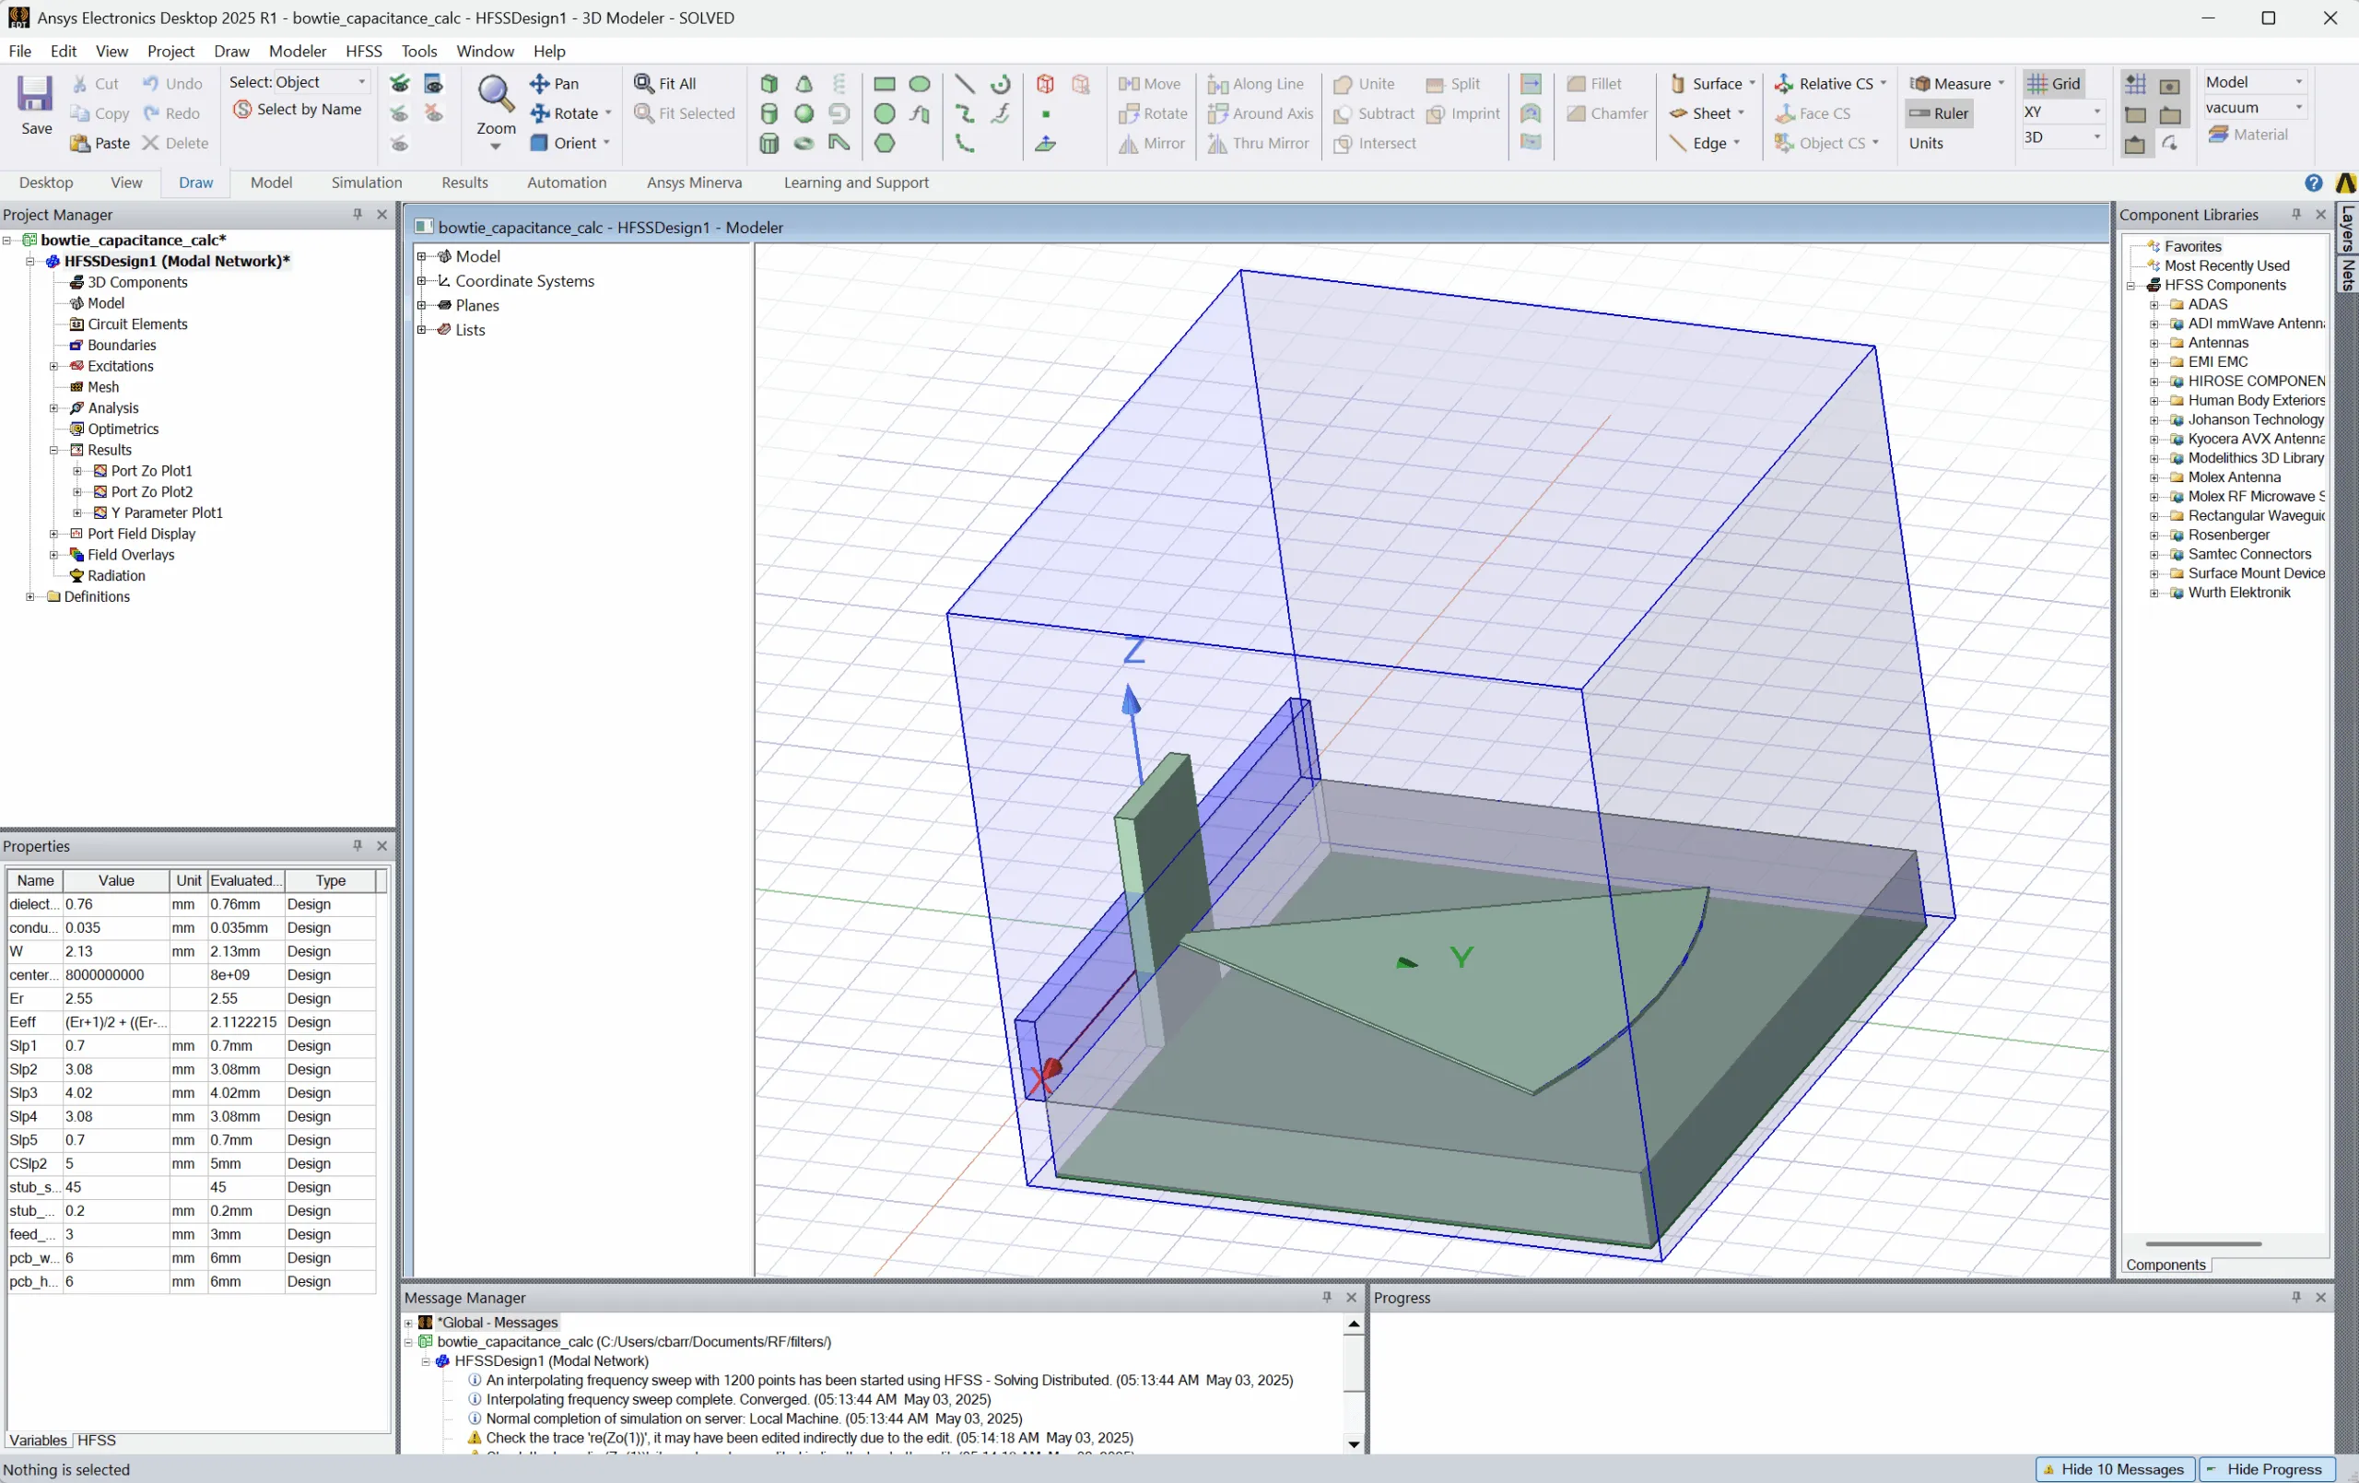Click the yellow Ansys logo icon

pos(2346,183)
